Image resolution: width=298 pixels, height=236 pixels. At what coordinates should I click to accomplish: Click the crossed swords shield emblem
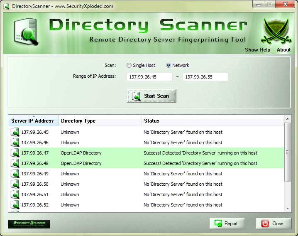click(276, 32)
